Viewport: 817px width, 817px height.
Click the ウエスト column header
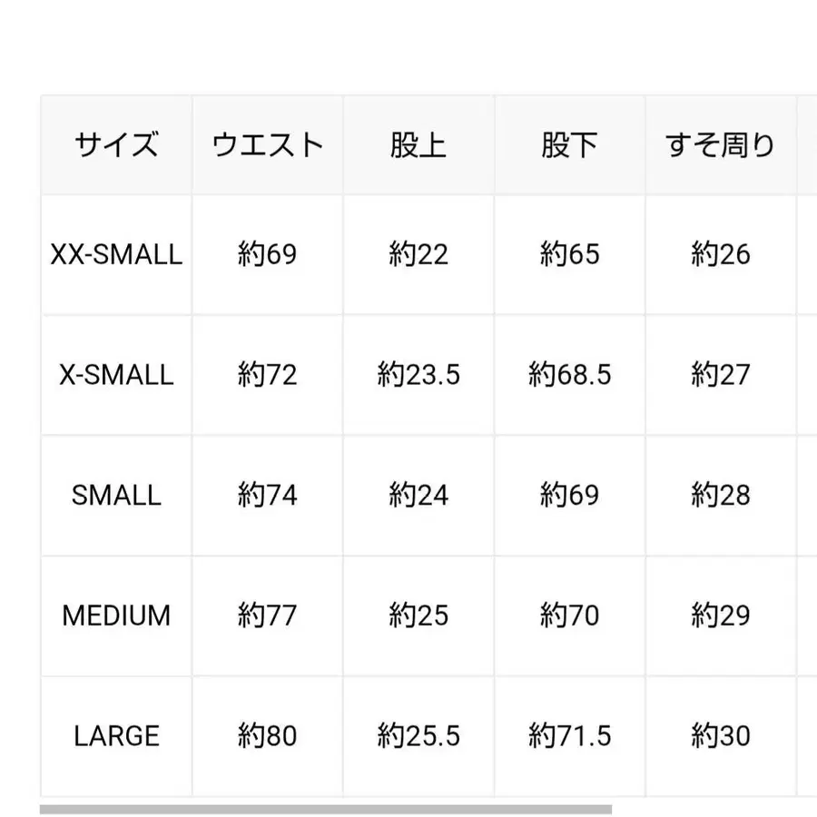point(268,145)
